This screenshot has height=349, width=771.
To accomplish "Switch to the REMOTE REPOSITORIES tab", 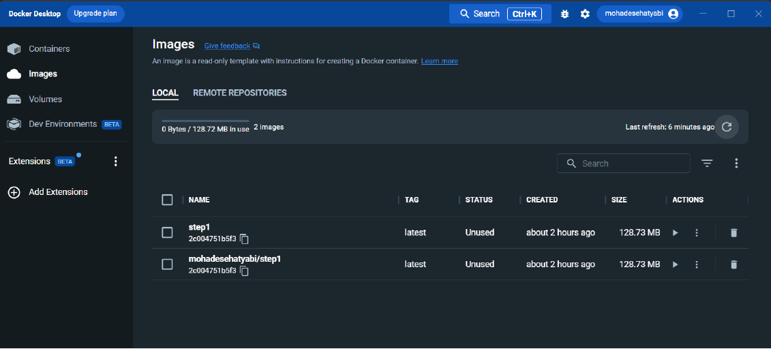I will click(x=240, y=93).
